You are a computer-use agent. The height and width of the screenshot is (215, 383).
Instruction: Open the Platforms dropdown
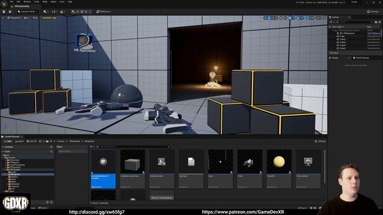pos(104,12)
